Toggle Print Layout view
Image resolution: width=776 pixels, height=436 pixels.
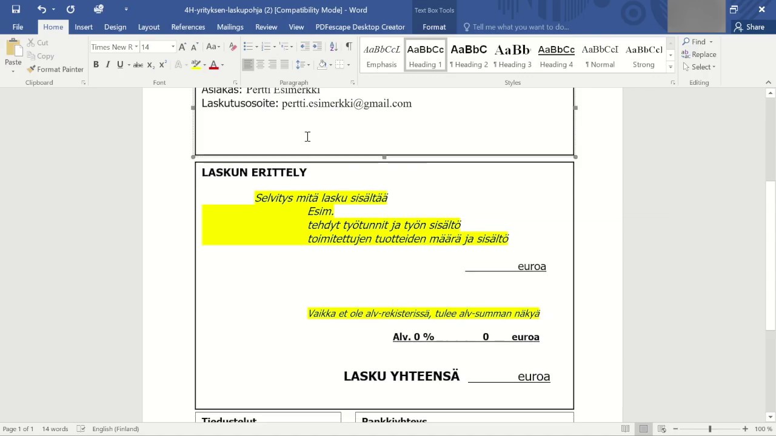[x=644, y=429]
